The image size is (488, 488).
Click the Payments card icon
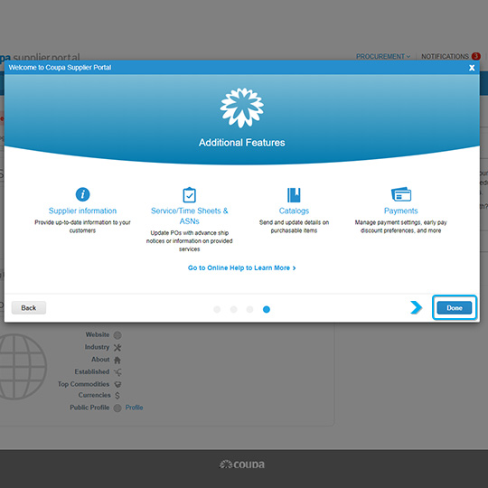[x=401, y=194]
